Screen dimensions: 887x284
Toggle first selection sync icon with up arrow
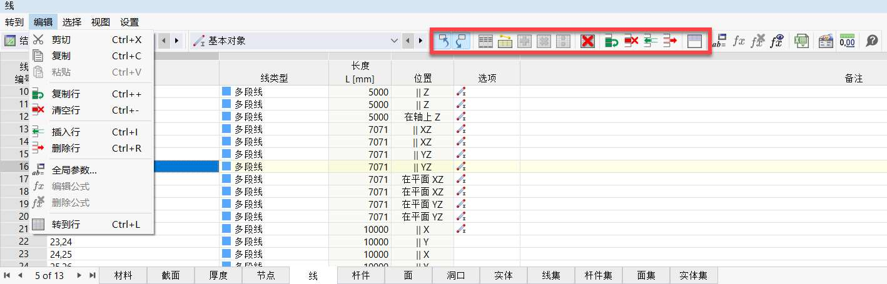443,41
